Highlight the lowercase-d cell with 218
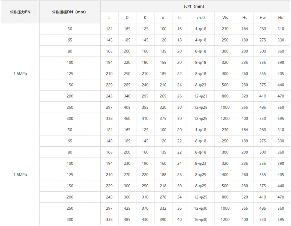This screenshot has width=291, height=226. pyautogui.click(x=163, y=186)
